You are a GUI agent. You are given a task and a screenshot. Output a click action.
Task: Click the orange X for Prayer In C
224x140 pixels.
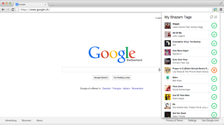pyautogui.click(x=214, y=70)
